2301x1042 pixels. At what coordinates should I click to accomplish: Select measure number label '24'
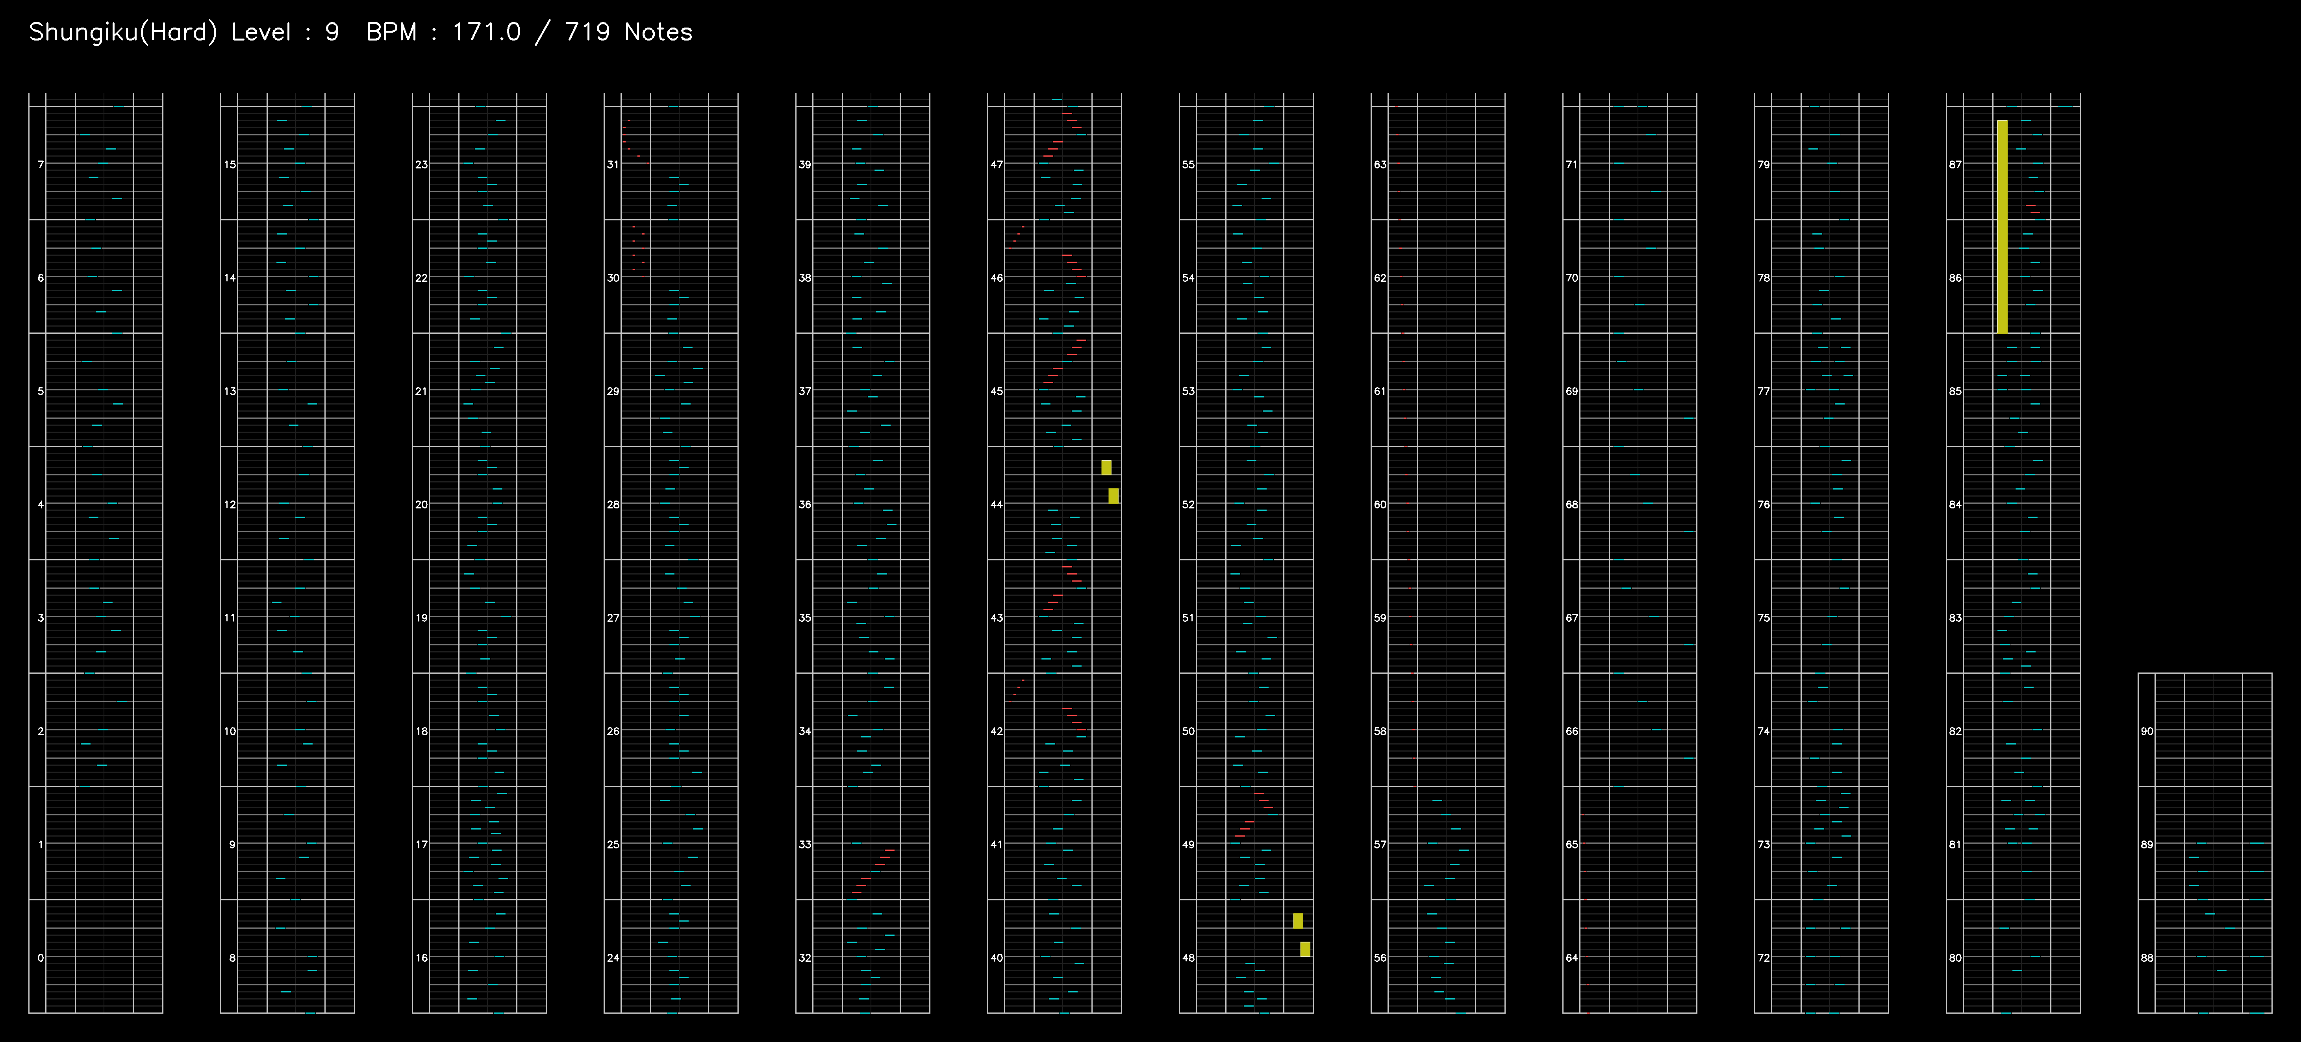[613, 958]
